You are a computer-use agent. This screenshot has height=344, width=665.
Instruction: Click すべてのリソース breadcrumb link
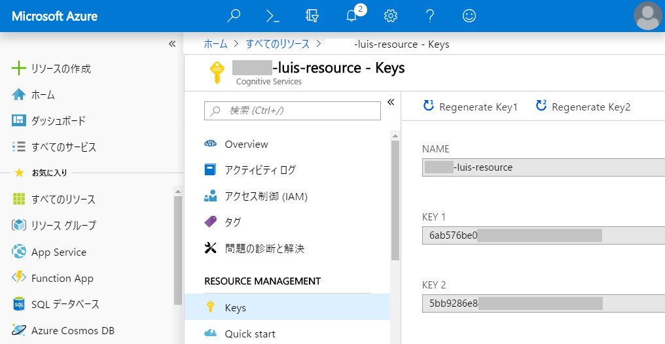click(278, 44)
